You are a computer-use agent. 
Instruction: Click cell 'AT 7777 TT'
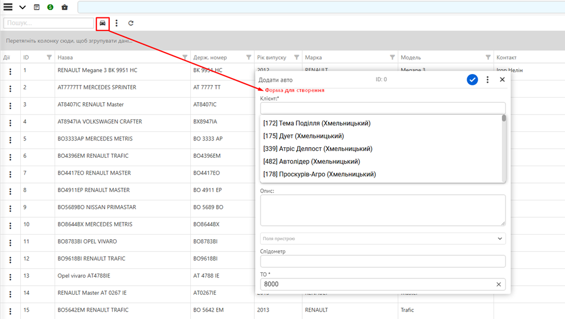(x=207, y=88)
